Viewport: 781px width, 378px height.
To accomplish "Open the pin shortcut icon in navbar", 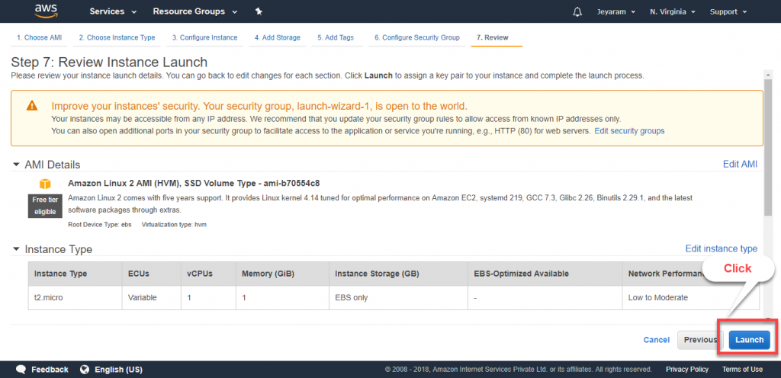I will (259, 11).
